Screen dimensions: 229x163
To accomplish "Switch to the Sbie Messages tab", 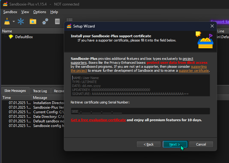I will point(15,91).
